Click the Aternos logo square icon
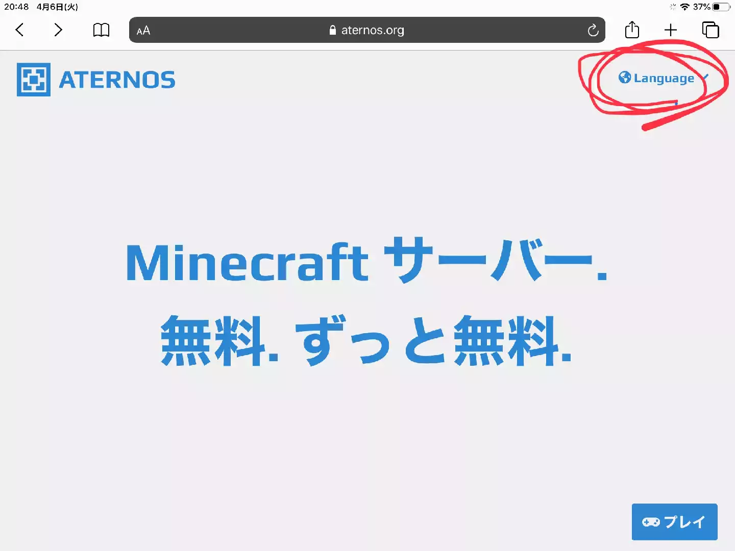The height and width of the screenshot is (551, 735). coord(34,80)
